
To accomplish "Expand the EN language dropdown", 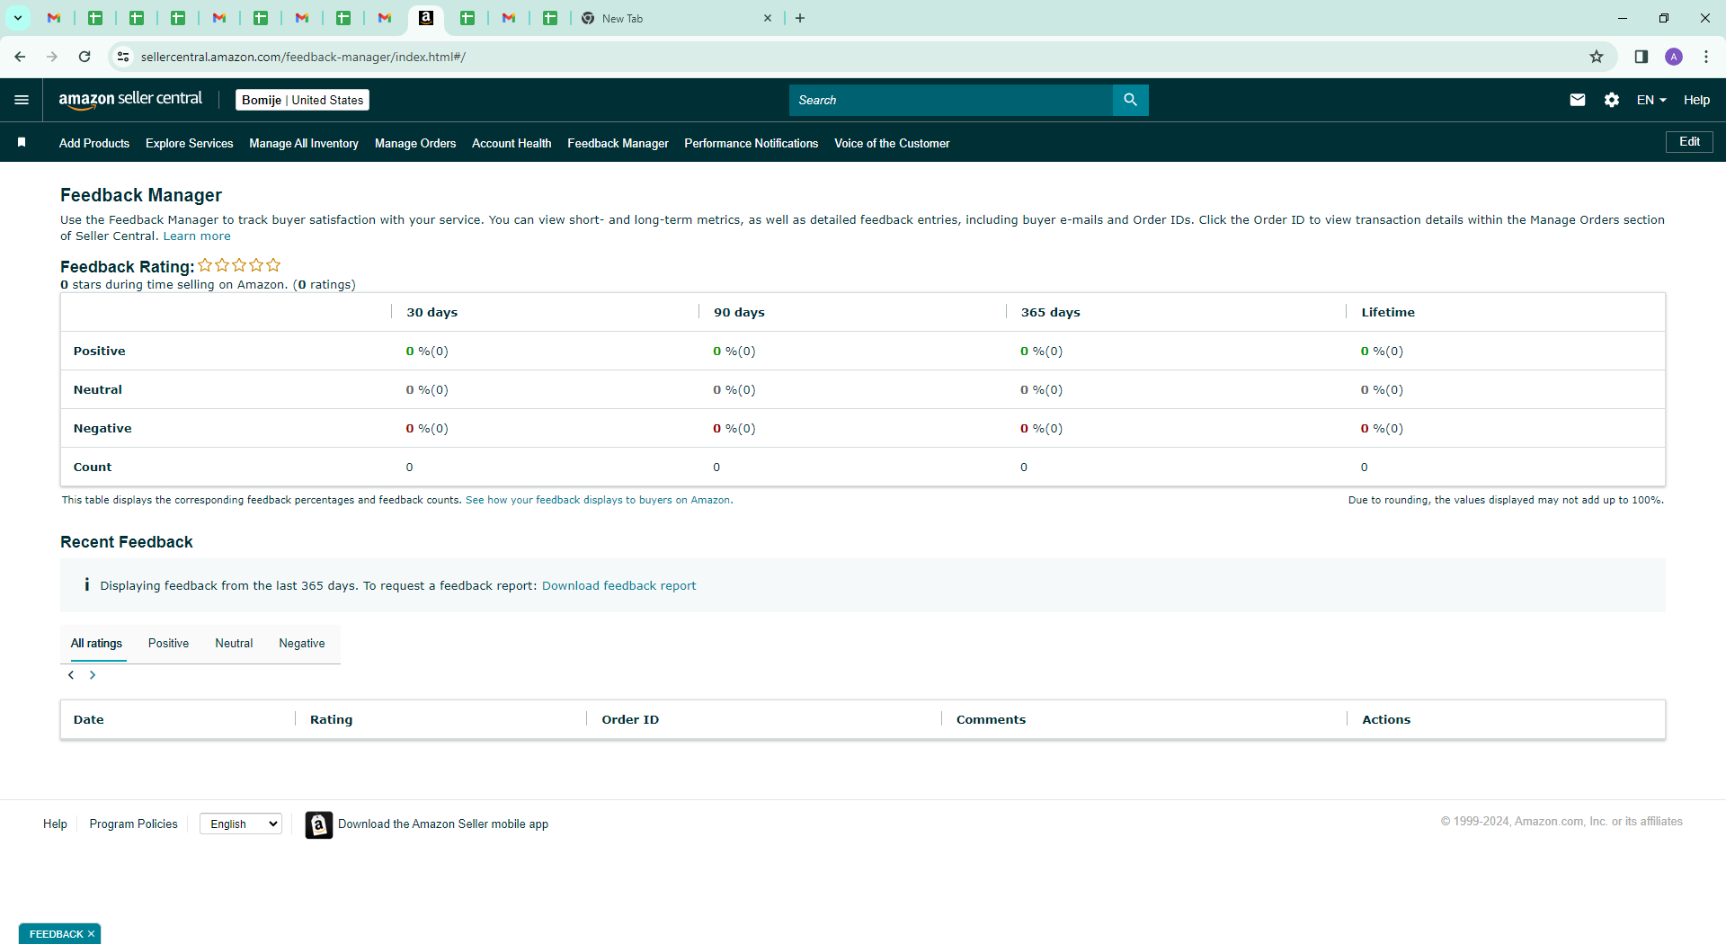I will [1651, 100].
